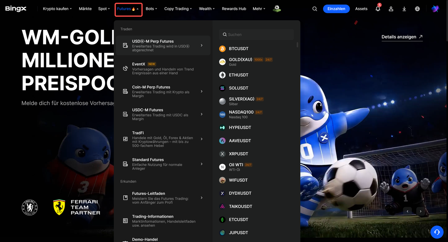Screen dimensions: 448x242
Task: Open notifications bell with badge
Action: [x=378, y=8]
